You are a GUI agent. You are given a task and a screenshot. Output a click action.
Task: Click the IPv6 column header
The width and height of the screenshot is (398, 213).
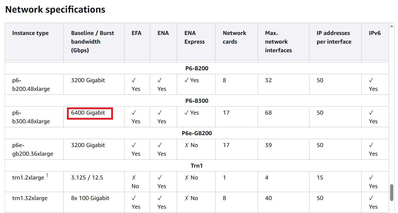click(x=375, y=33)
